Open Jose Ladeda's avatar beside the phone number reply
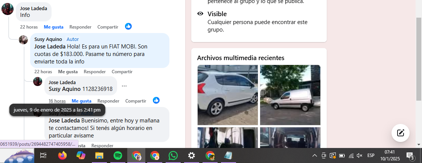The height and width of the screenshot is (163, 422). (x=38, y=81)
